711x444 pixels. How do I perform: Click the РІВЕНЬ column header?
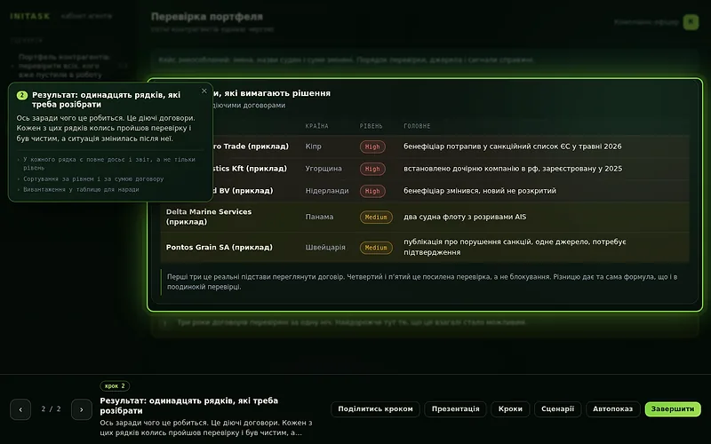[371, 126]
